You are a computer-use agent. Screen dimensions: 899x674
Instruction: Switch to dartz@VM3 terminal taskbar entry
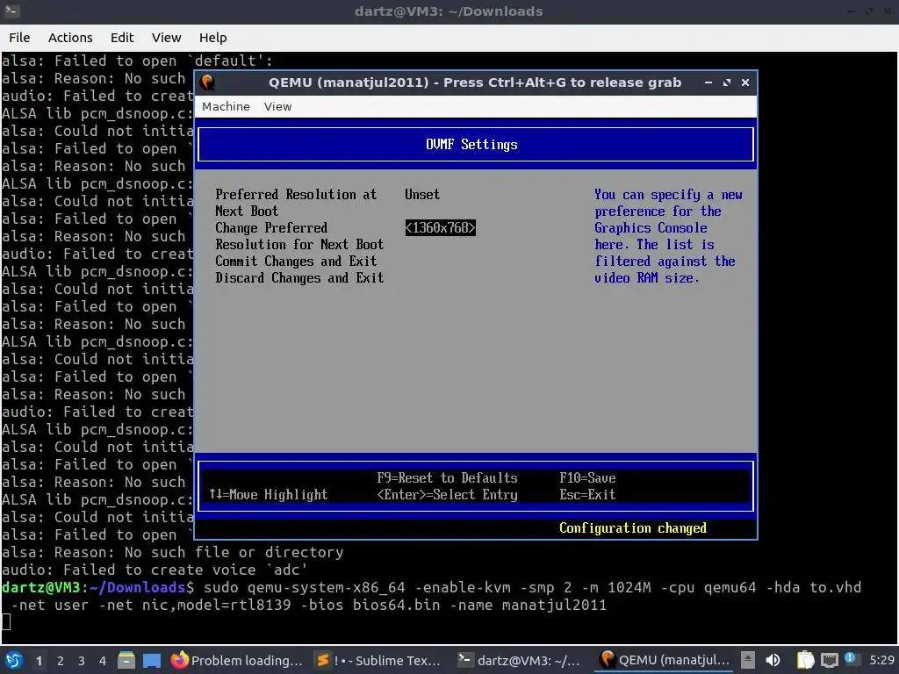[520, 660]
